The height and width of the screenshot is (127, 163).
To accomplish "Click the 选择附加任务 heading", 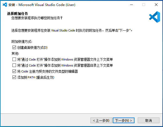I will pyautogui.click(x=17, y=14).
